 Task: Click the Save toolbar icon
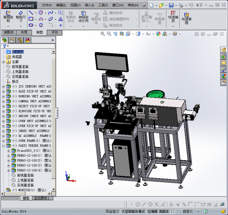tap(171, 5)
